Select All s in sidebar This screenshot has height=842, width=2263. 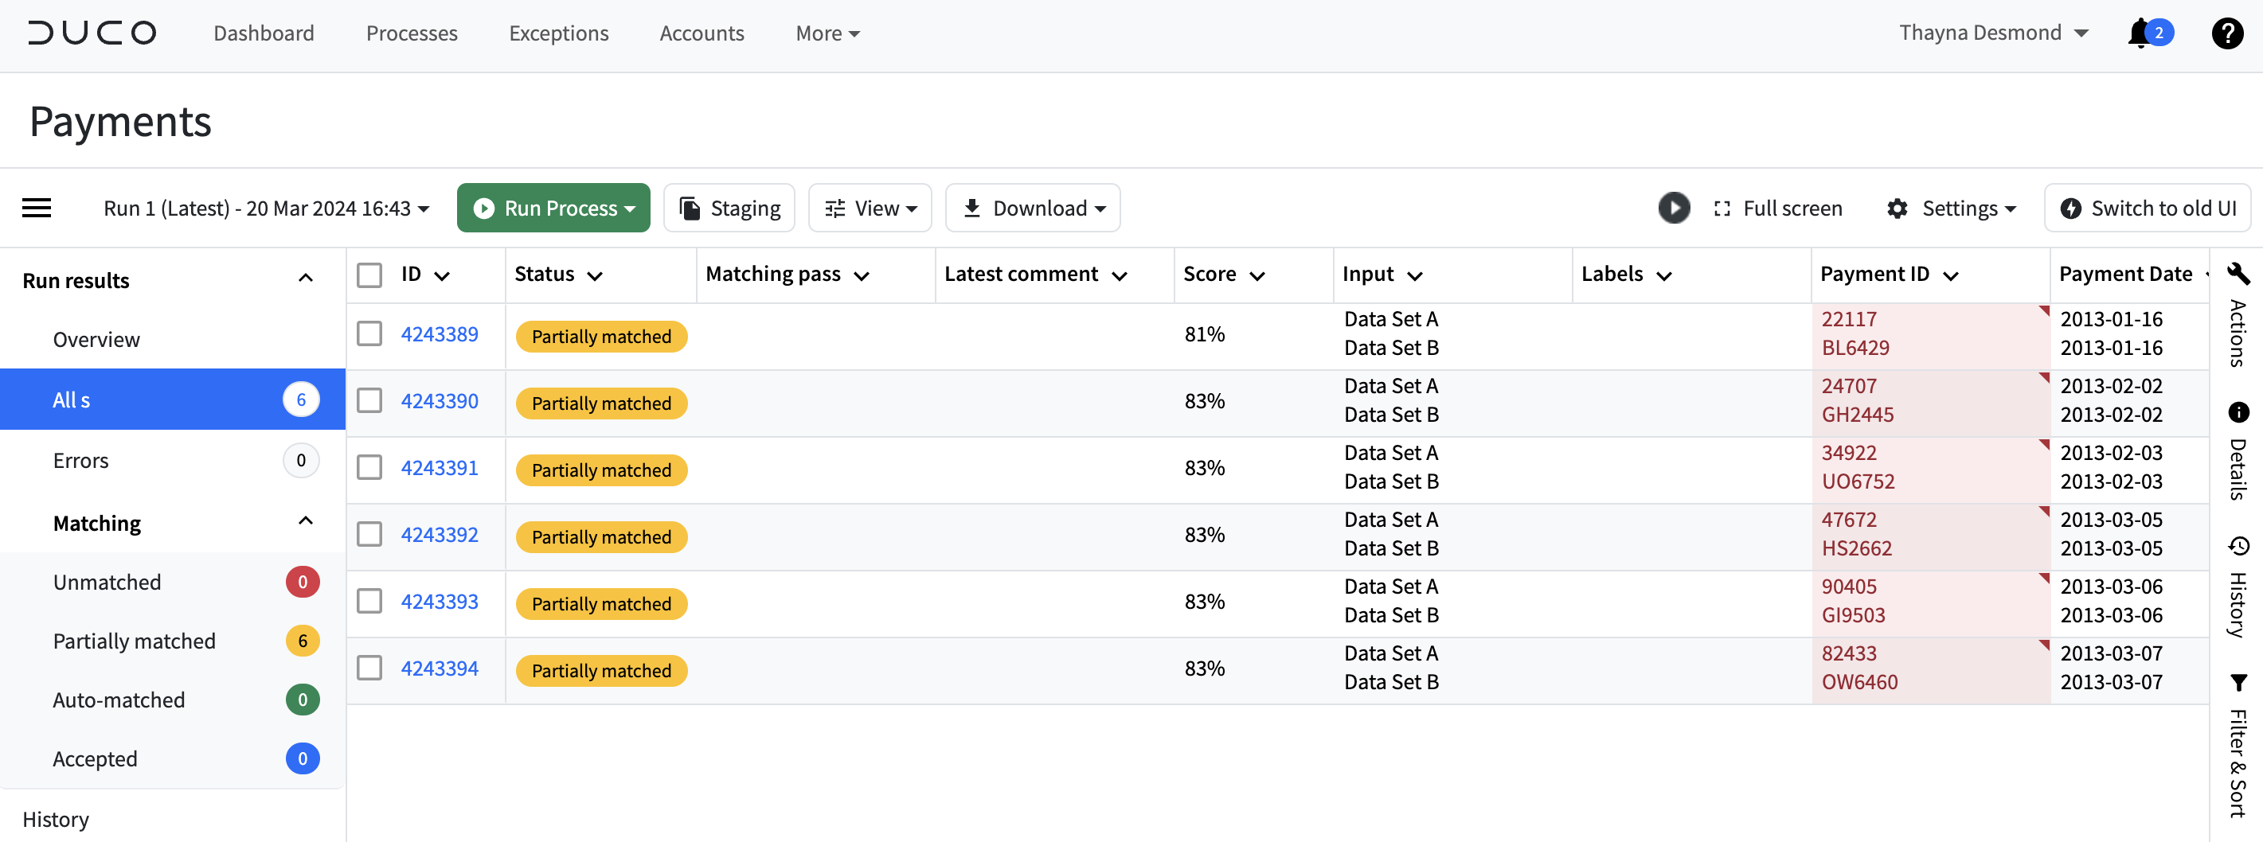point(173,400)
